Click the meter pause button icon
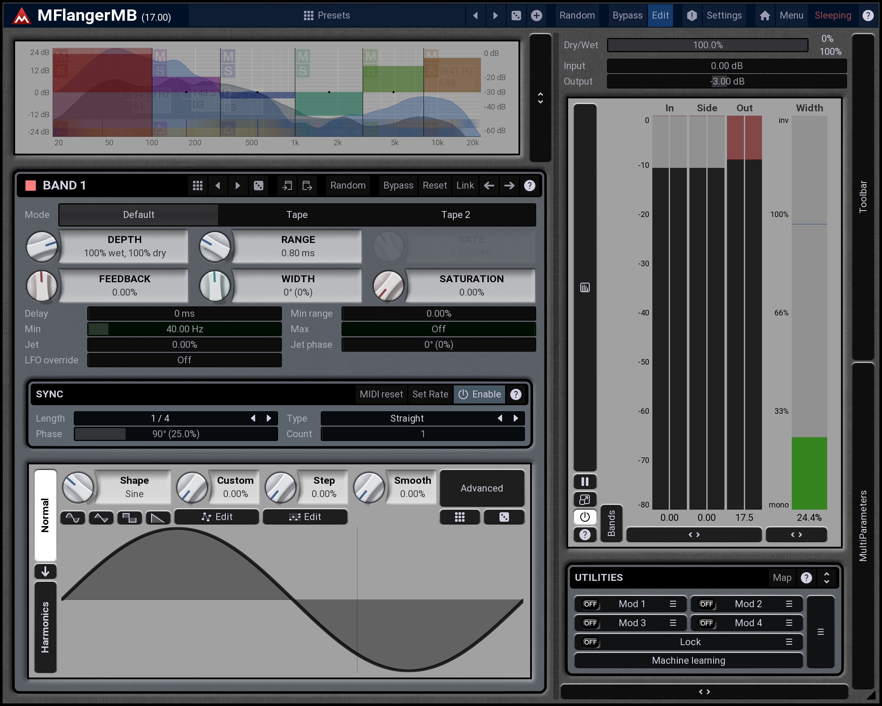 pyautogui.click(x=585, y=482)
